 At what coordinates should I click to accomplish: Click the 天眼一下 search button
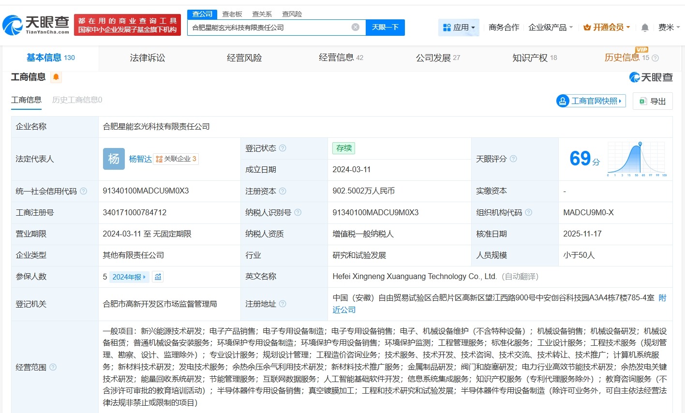click(x=385, y=28)
